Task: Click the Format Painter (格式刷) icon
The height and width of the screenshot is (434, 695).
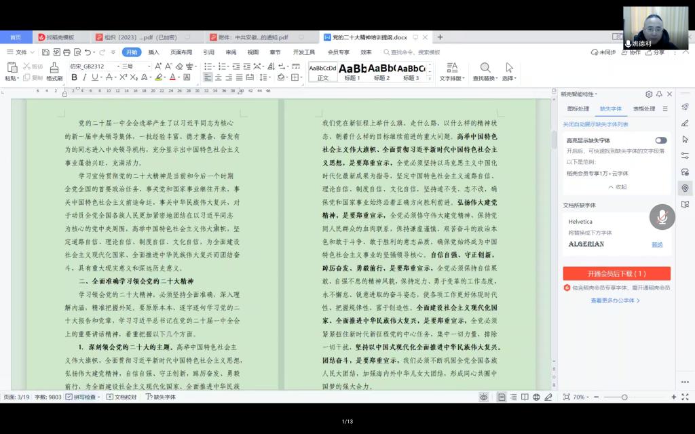Action: click(x=54, y=68)
